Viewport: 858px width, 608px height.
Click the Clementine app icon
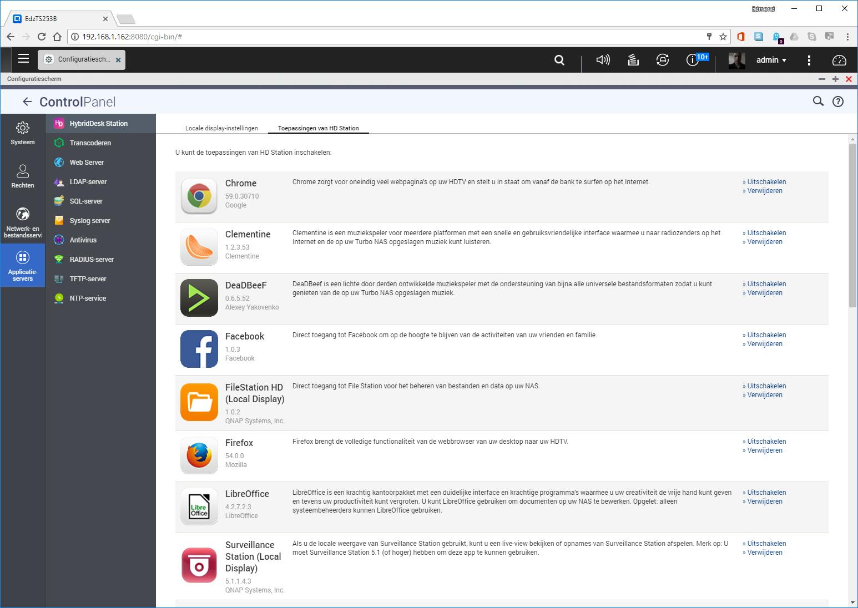tap(199, 247)
